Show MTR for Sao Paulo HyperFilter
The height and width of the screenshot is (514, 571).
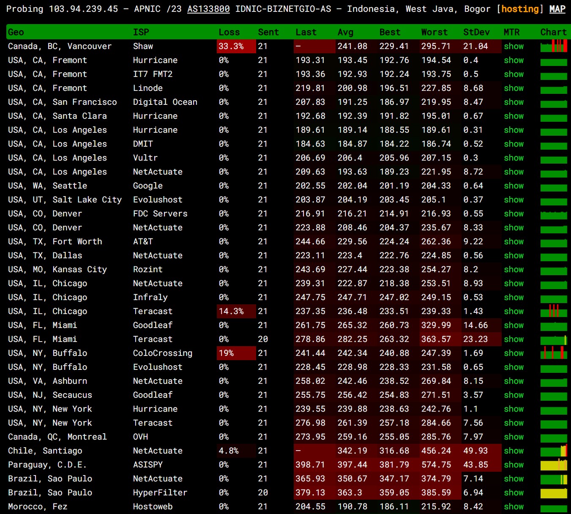514,492
